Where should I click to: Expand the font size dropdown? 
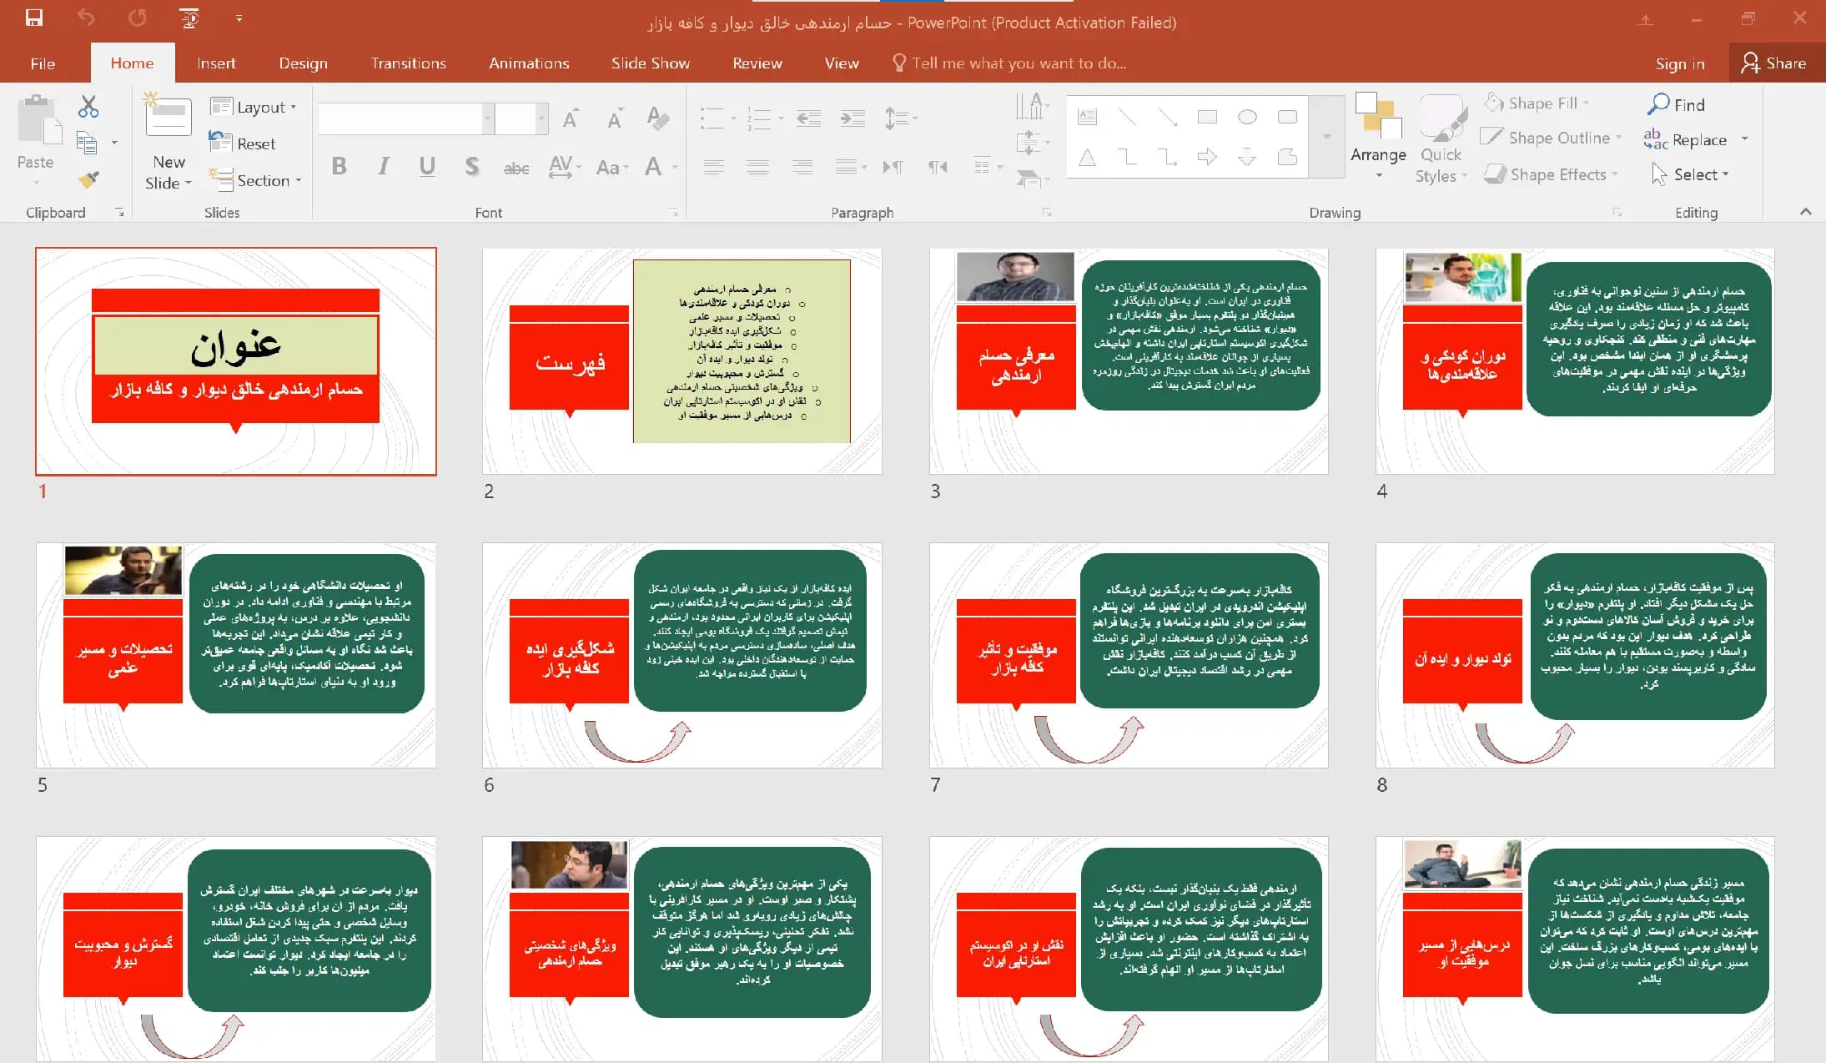click(541, 119)
